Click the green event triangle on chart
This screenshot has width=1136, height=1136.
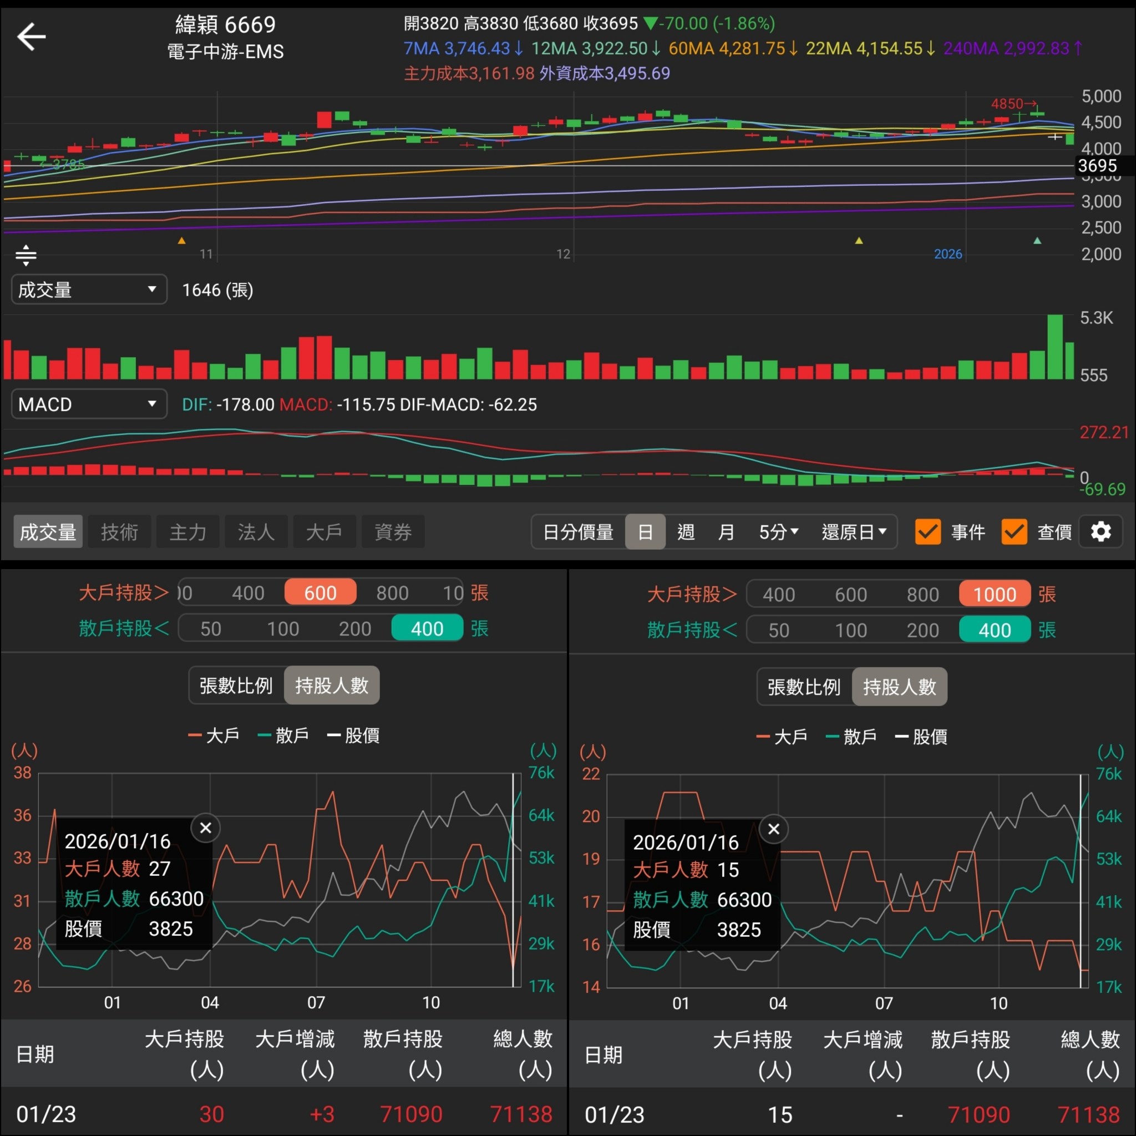1037,241
